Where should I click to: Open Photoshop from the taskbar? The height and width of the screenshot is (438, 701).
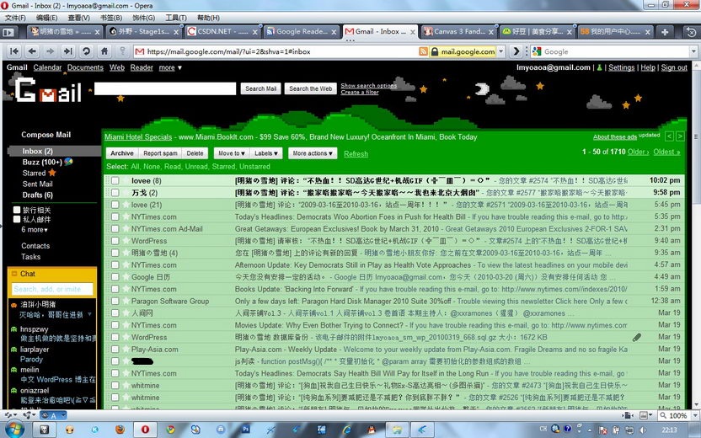pyautogui.click(x=245, y=429)
